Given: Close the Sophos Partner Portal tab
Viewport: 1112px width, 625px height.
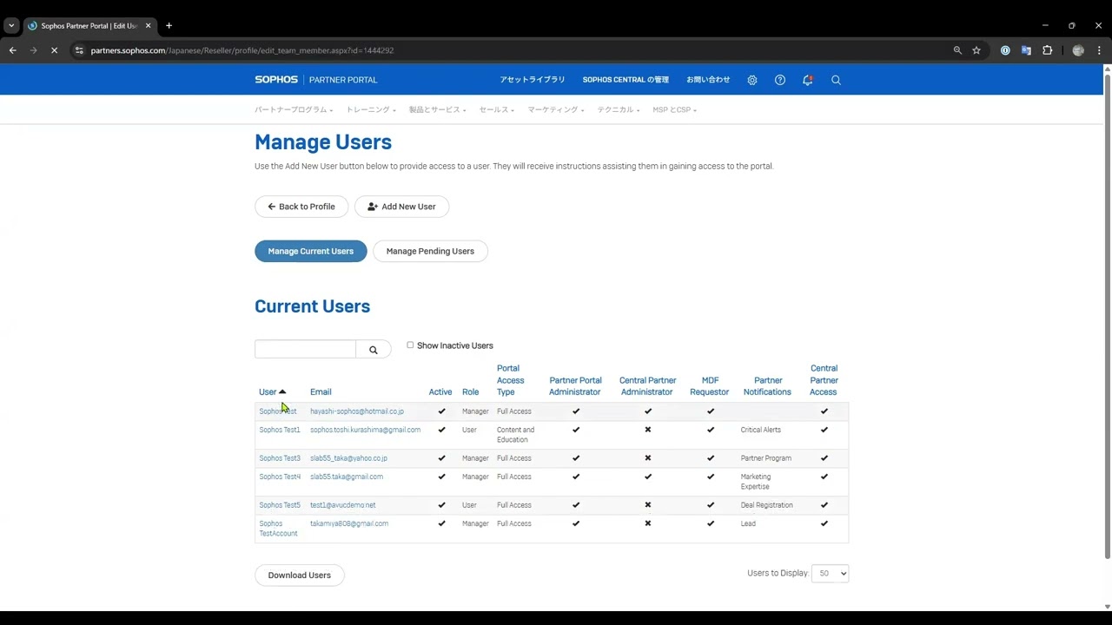Looking at the screenshot, I should (148, 26).
